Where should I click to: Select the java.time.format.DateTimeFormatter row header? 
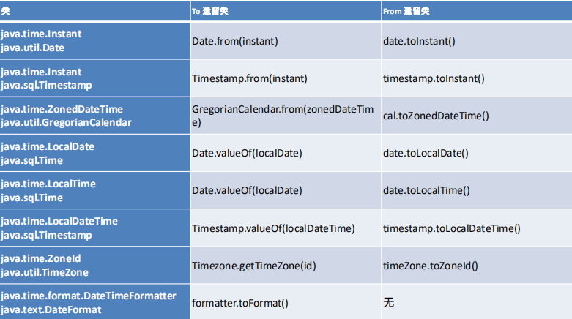click(x=95, y=302)
